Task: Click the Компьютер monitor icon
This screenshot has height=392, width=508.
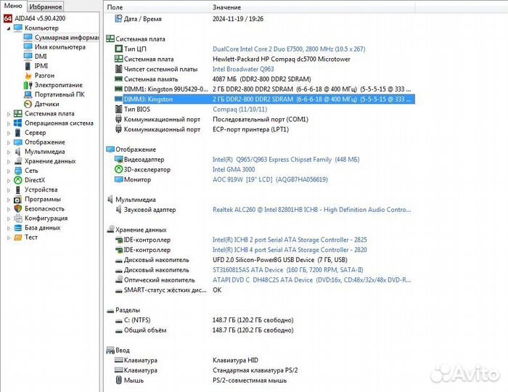Action: pos(18,28)
